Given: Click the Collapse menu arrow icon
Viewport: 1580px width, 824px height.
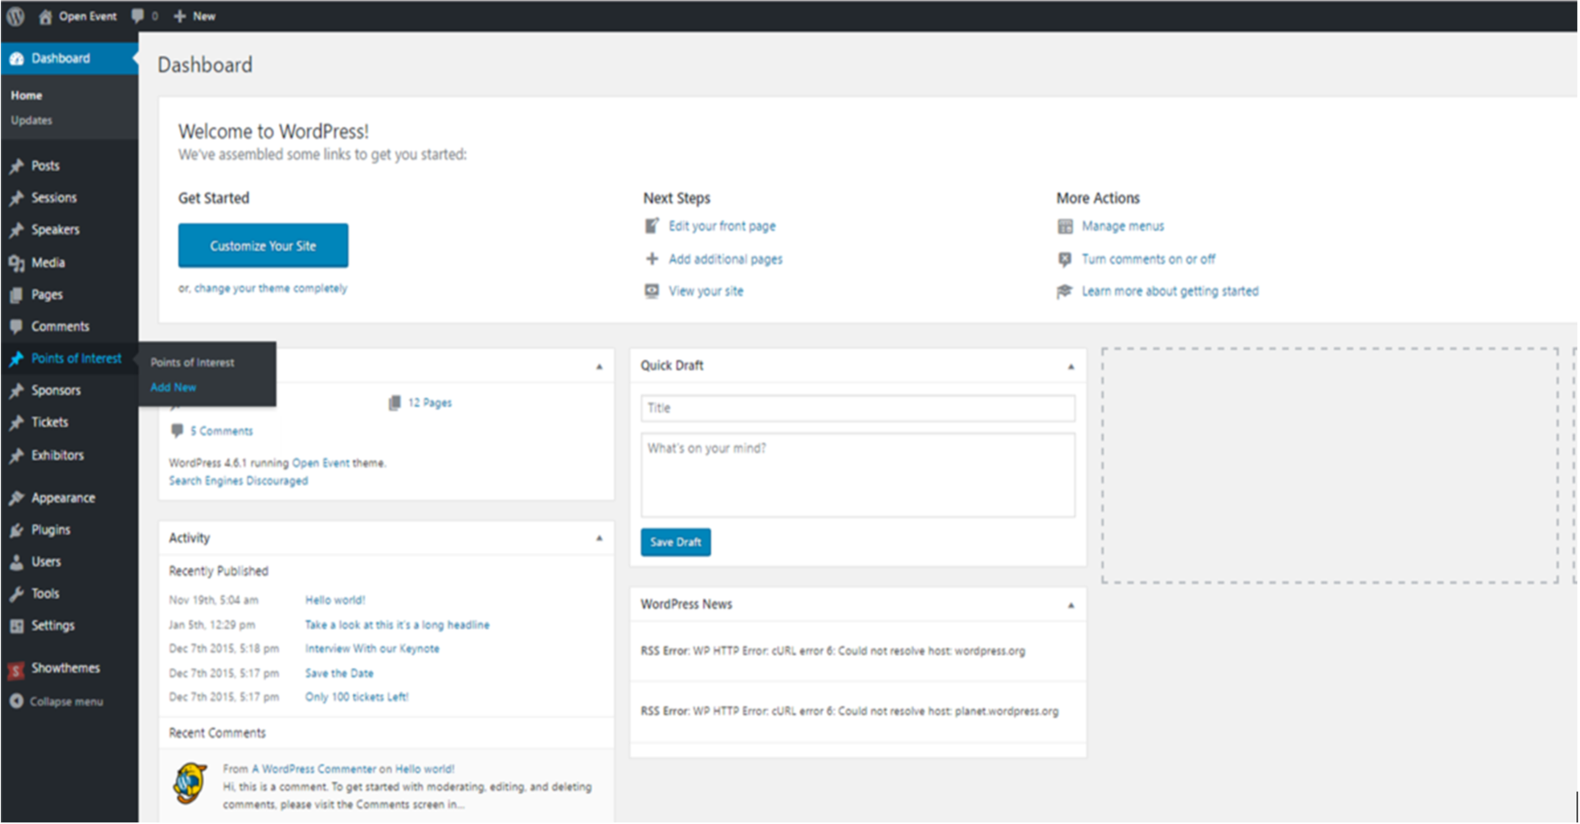Looking at the screenshot, I should (16, 702).
